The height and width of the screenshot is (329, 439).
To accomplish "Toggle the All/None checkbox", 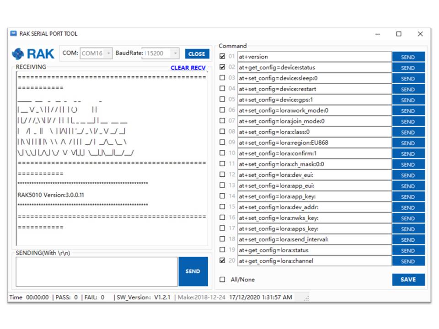I will pyautogui.click(x=222, y=280).
